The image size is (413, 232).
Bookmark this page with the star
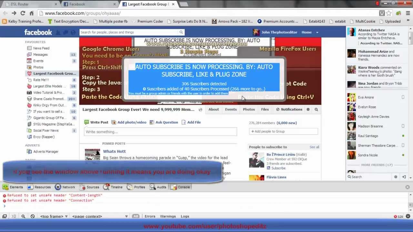(389, 13)
